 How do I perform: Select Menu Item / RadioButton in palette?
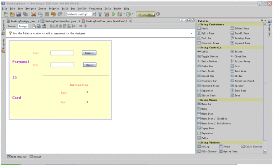tap(214, 123)
